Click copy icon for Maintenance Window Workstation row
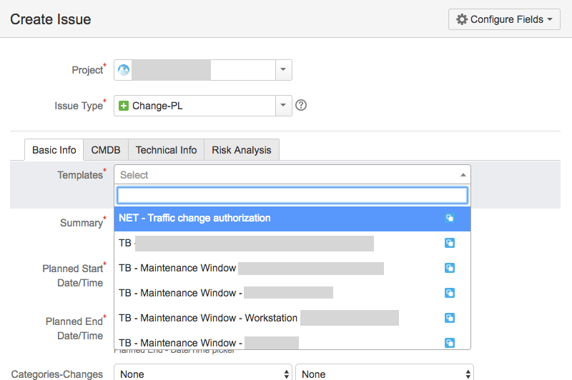Screen dimensions: 572x380 tap(450, 318)
